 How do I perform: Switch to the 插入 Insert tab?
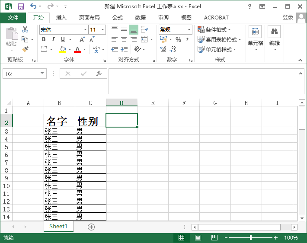point(61,18)
